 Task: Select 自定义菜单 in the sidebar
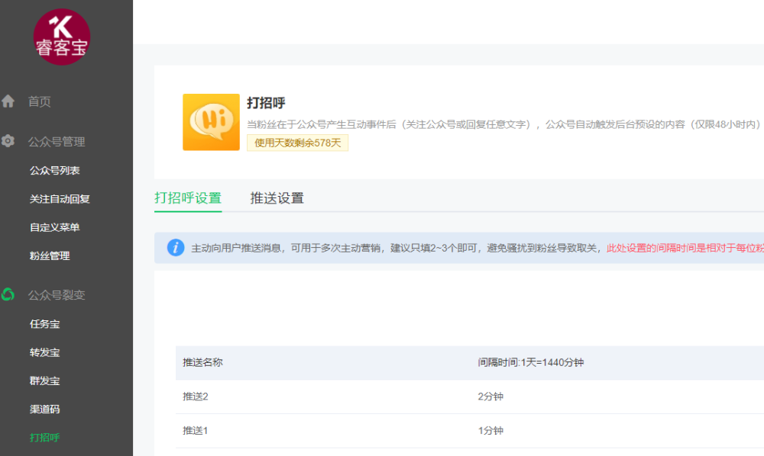click(x=54, y=227)
